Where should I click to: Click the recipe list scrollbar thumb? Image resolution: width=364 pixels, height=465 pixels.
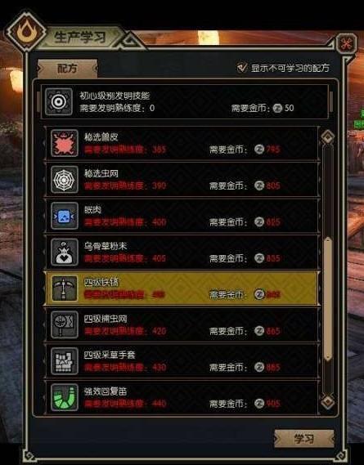click(328, 299)
